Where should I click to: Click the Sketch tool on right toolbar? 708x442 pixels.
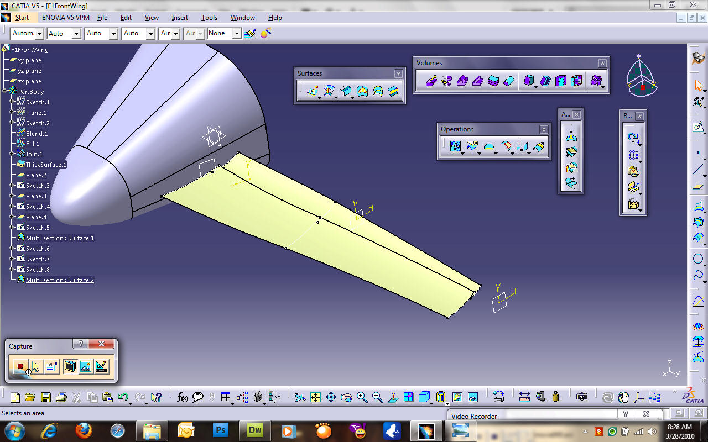pyautogui.click(x=698, y=127)
